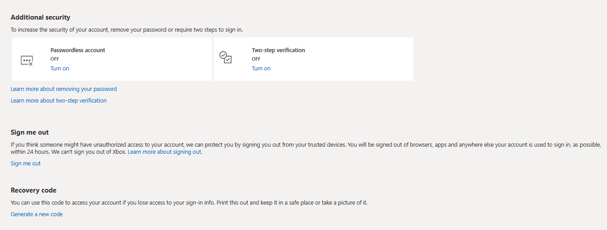Open Learn more about signing out link

tap(164, 152)
